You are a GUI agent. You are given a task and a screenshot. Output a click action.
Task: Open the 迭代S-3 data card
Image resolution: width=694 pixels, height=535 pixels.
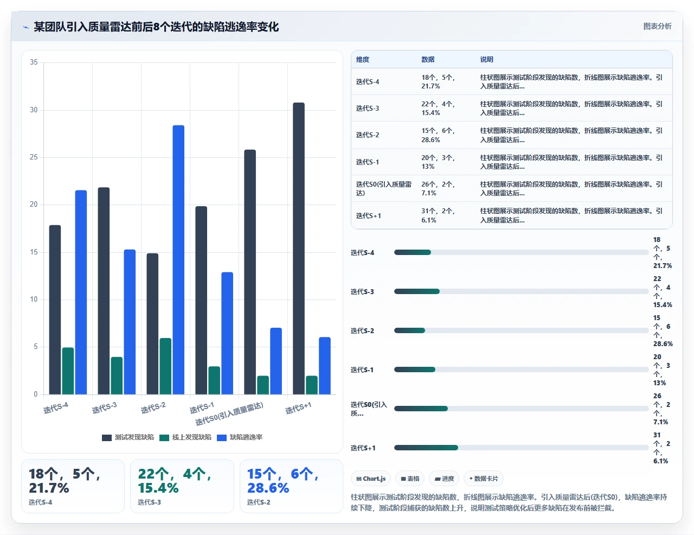pyautogui.click(x=182, y=486)
